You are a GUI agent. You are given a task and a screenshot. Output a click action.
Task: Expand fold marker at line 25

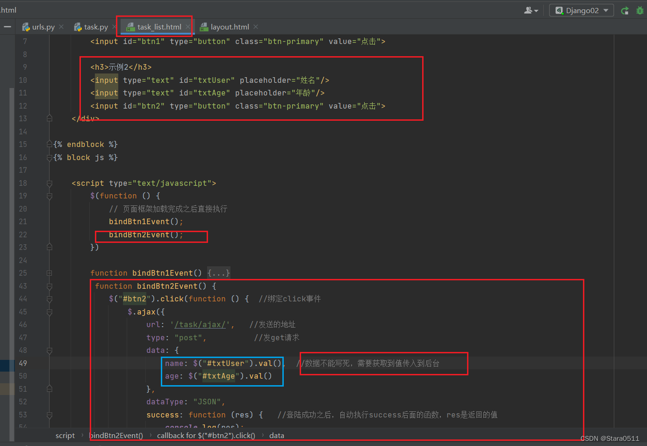(49, 273)
